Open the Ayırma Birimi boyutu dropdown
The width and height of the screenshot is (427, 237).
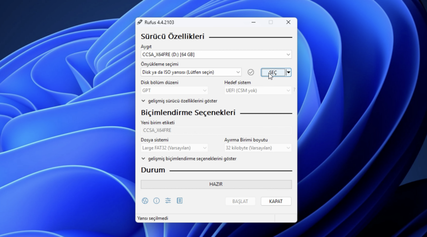point(258,148)
